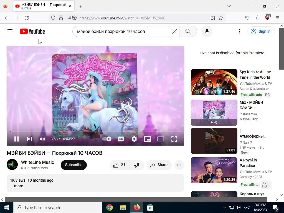This screenshot has height=213, width=284.
Task: Dislike the video
Action: (136, 165)
